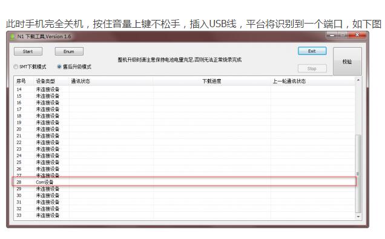
Task: Select row 25 in device list
Action: click(x=184, y=162)
